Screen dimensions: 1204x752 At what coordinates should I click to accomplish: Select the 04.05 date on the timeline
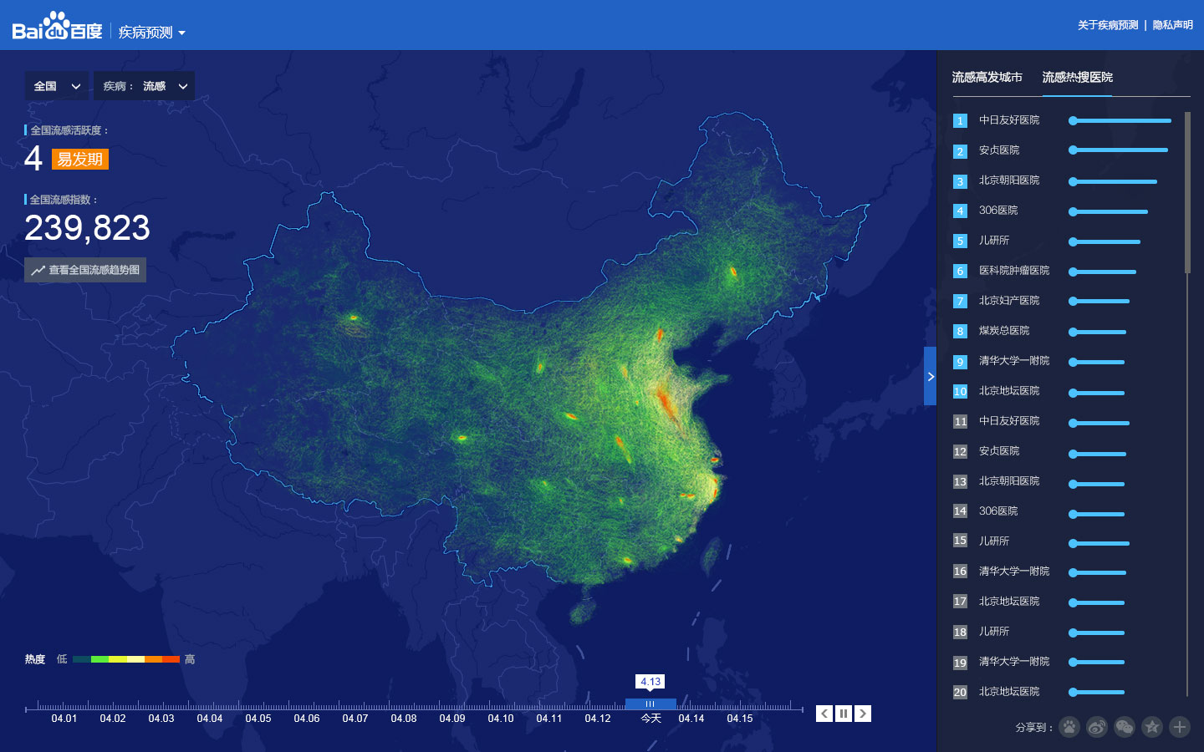(258, 718)
